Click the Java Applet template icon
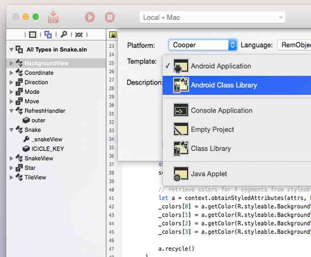The height and width of the screenshot is (257, 311). (180, 174)
